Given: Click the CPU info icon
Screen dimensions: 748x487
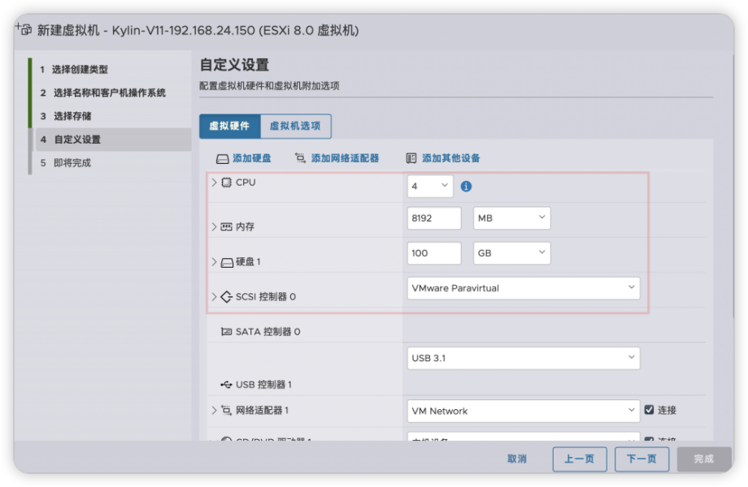Looking at the screenshot, I should click(x=466, y=186).
